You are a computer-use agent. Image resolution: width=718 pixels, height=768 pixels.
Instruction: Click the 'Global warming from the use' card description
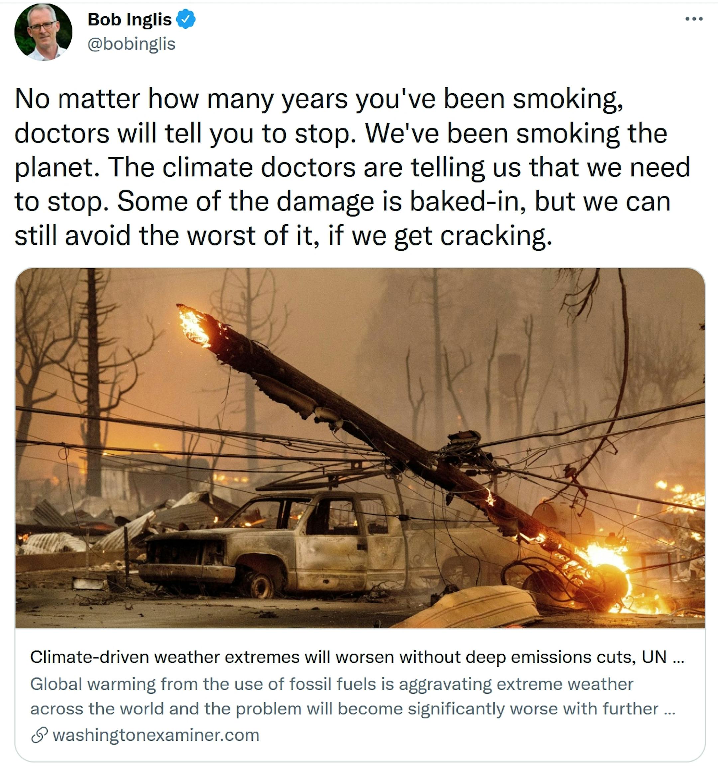click(x=352, y=696)
